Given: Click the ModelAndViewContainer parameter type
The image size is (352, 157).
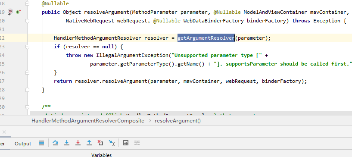Looking at the screenshot, I should (275, 12).
